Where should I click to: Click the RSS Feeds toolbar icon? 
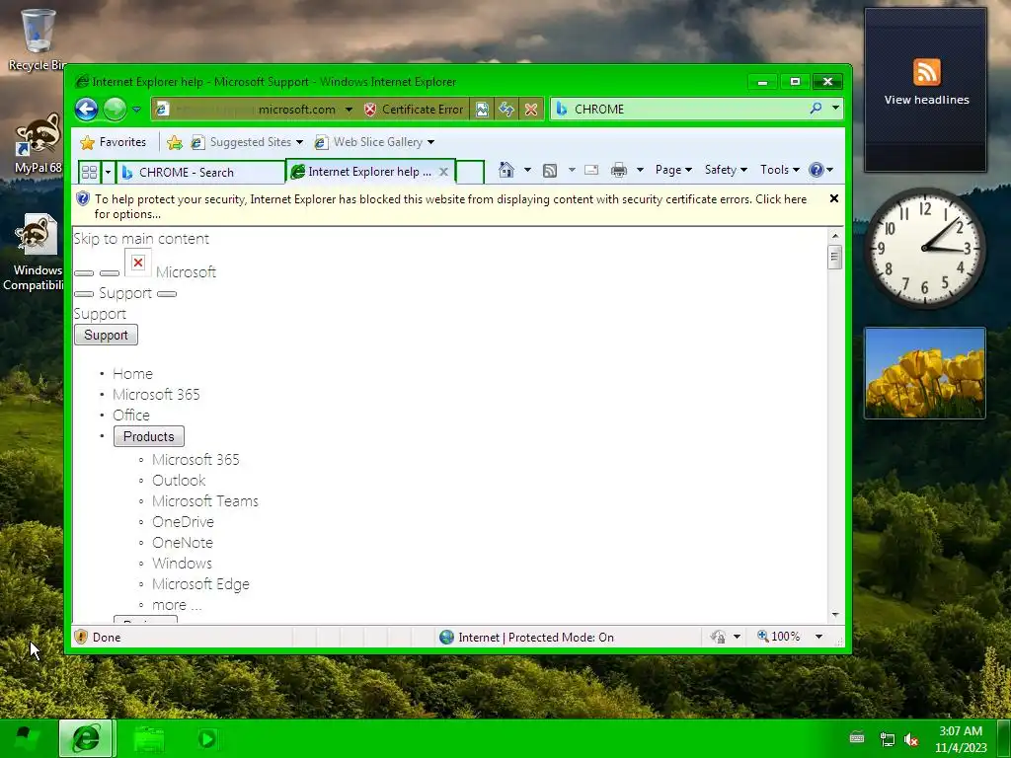tap(549, 170)
